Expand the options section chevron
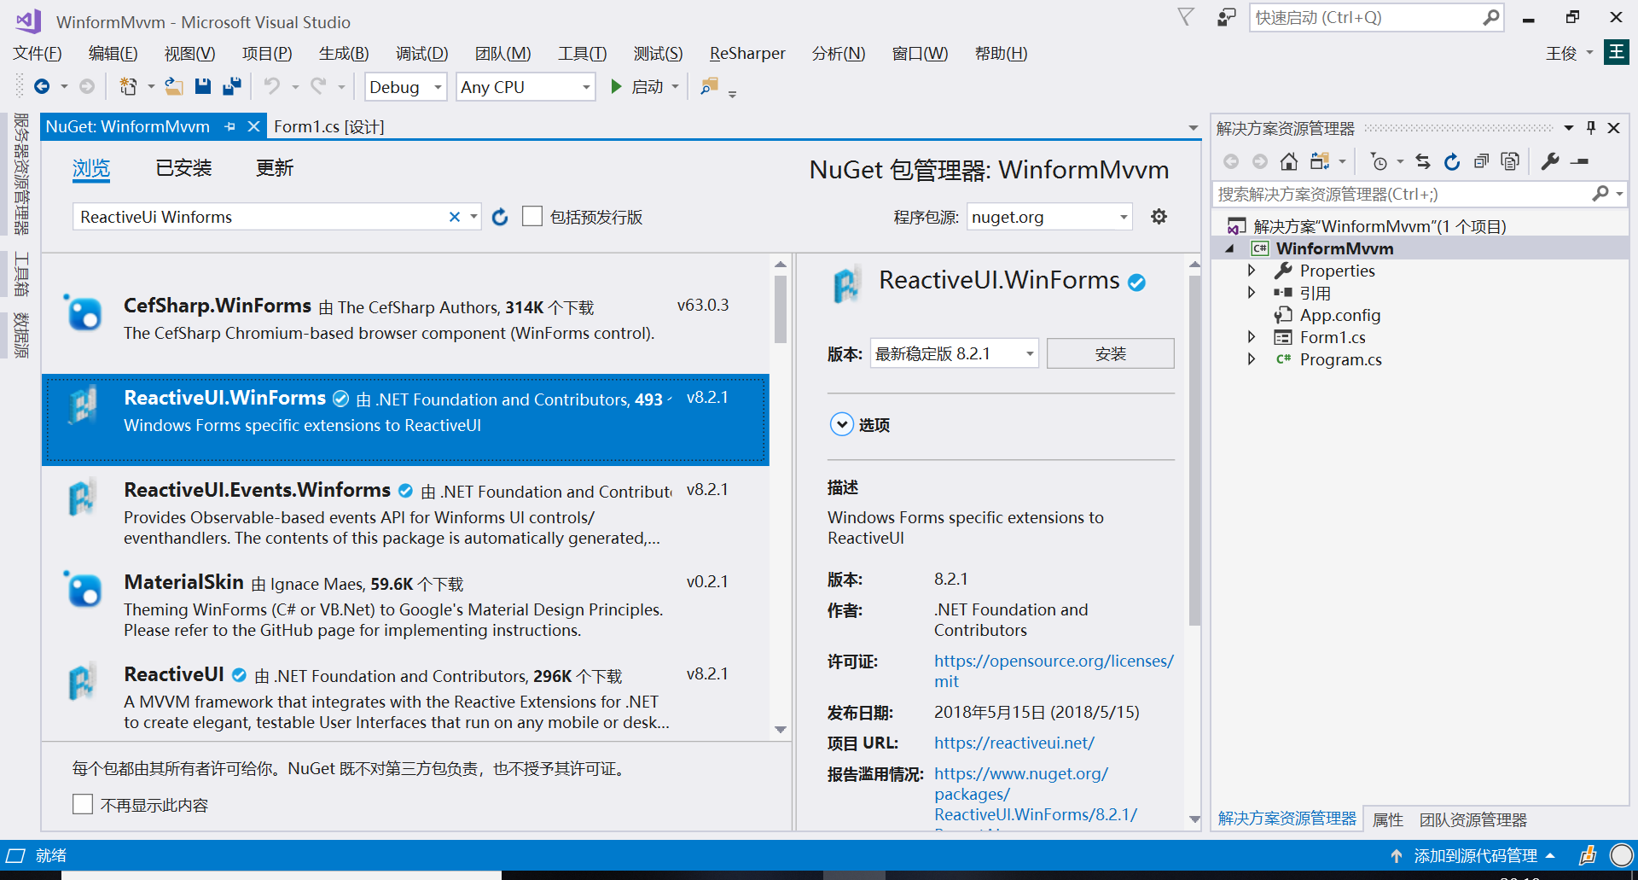Viewport: 1638px width, 880px height. (x=841, y=424)
